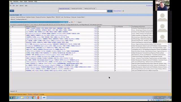Open the Overlapping Networks sub-tab
Viewport: 181px width, 102px height.
tap(21, 19)
